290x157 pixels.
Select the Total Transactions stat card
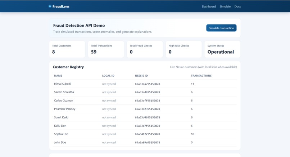[106, 49]
